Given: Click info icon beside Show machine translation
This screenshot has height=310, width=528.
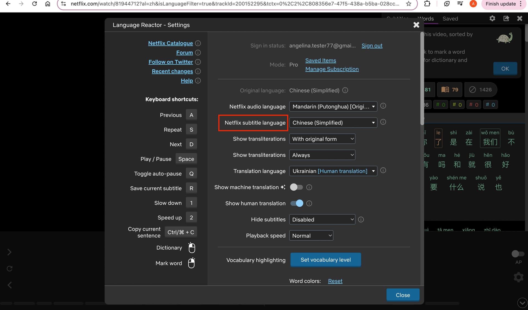Looking at the screenshot, I should pos(309,187).
